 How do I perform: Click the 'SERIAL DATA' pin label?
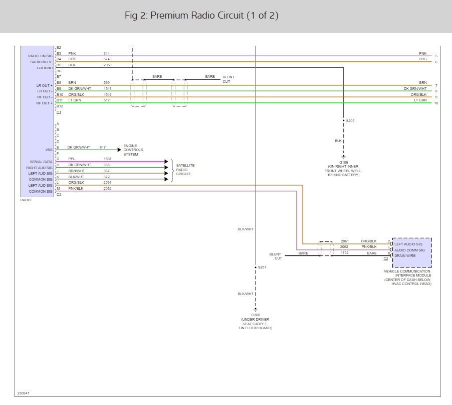tap(41, 162)
